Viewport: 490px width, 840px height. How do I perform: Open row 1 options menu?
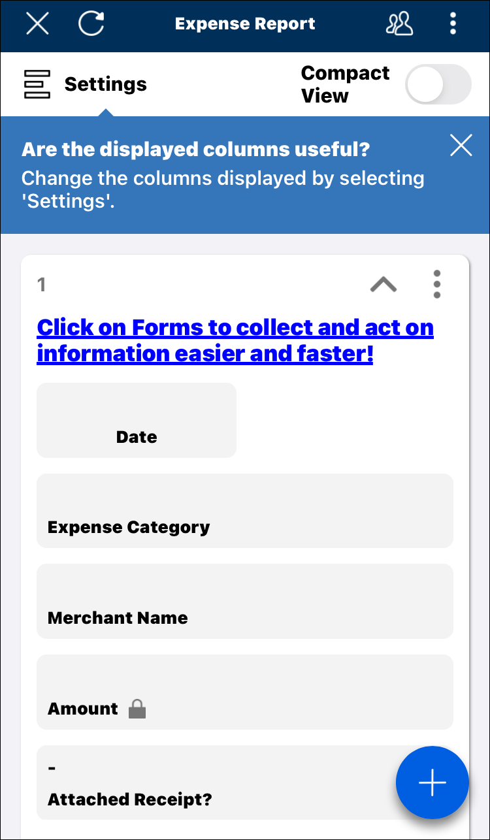(x=436, y=284)
